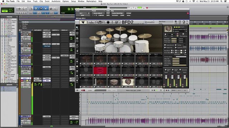The width and height of the screenshot is (229, 128).
Task: Select the Selector tool in Pro Tools toolbar
Action: 41,9
